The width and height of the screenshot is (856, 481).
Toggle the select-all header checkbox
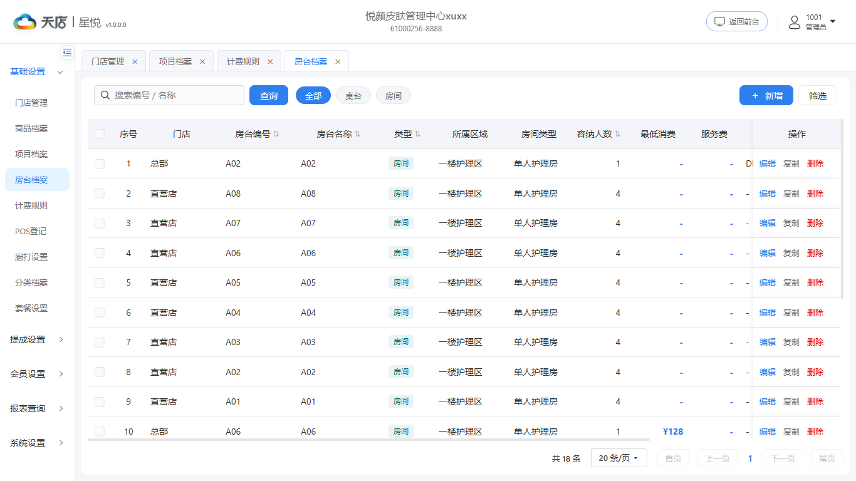(100, 134)
